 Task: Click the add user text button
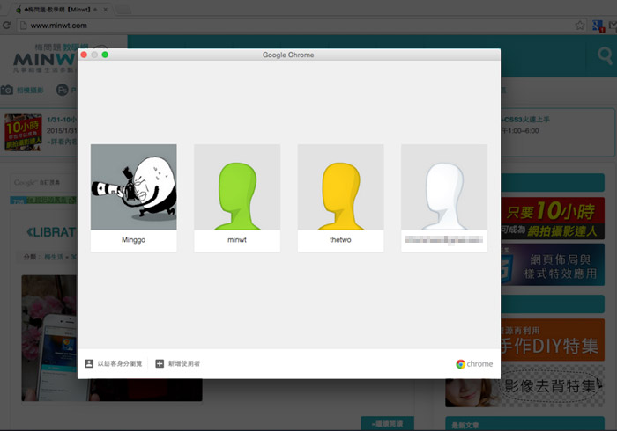coord(183,364)
